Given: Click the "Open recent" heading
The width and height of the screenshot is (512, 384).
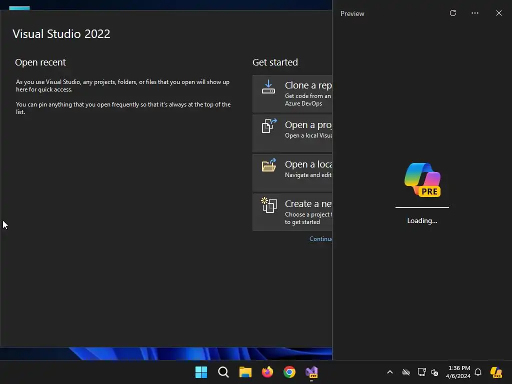Looking at the screenshot, I should pyautogui.click(x=40, y=62).
